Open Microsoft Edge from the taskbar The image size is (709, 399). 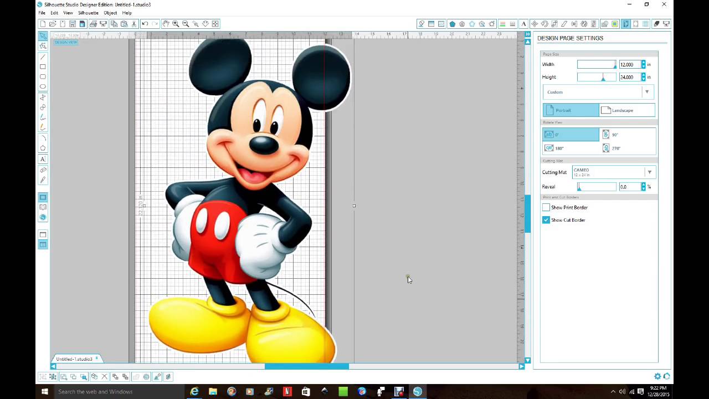point(194,392)
